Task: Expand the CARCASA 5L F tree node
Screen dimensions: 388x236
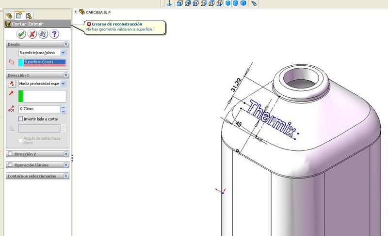Action: pyautogui.click(x=76, y=12)
